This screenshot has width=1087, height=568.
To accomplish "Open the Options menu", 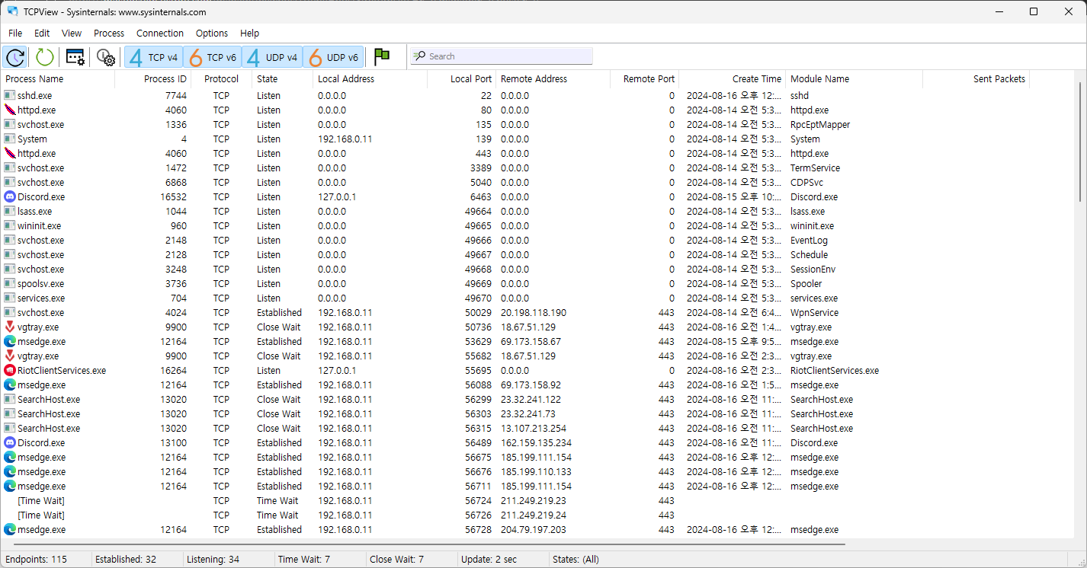I will click(212, 33).
